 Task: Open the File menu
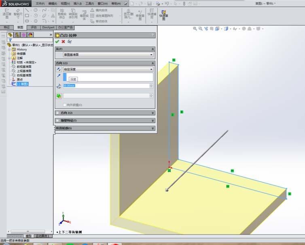[40, 4]
